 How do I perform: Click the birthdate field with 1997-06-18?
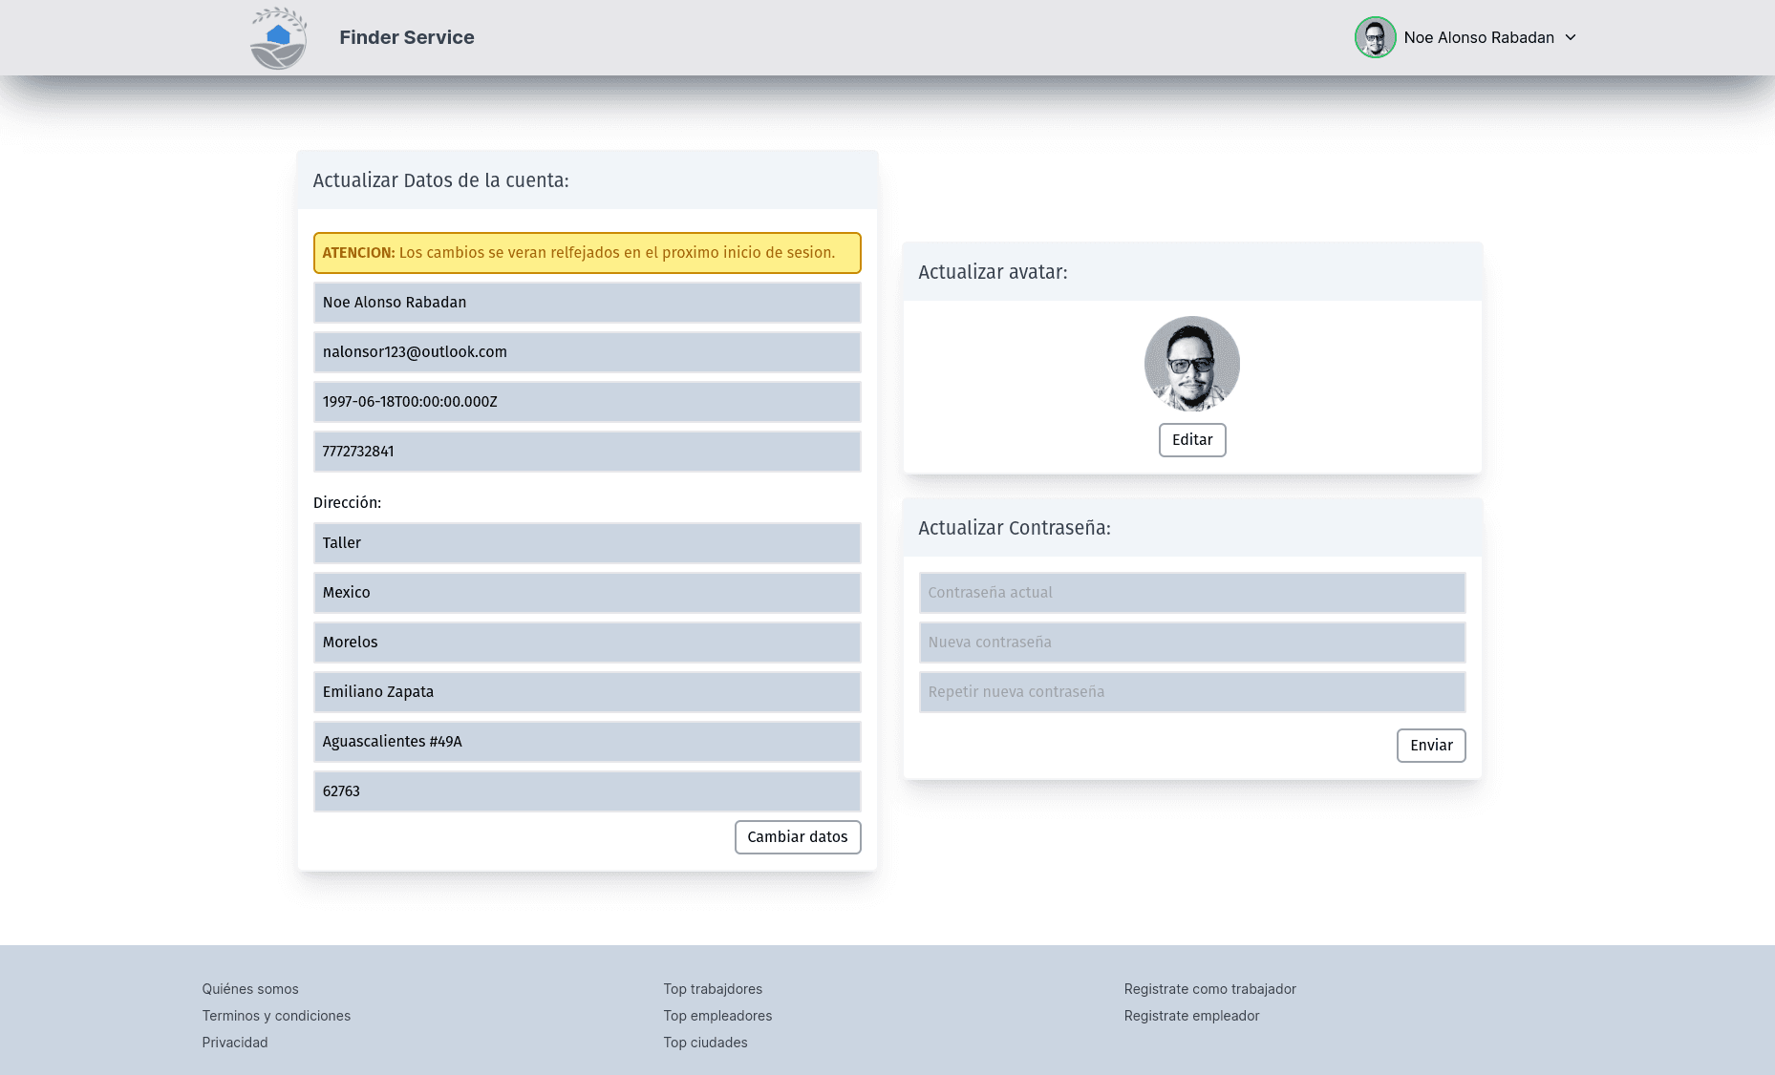(587, 402)
